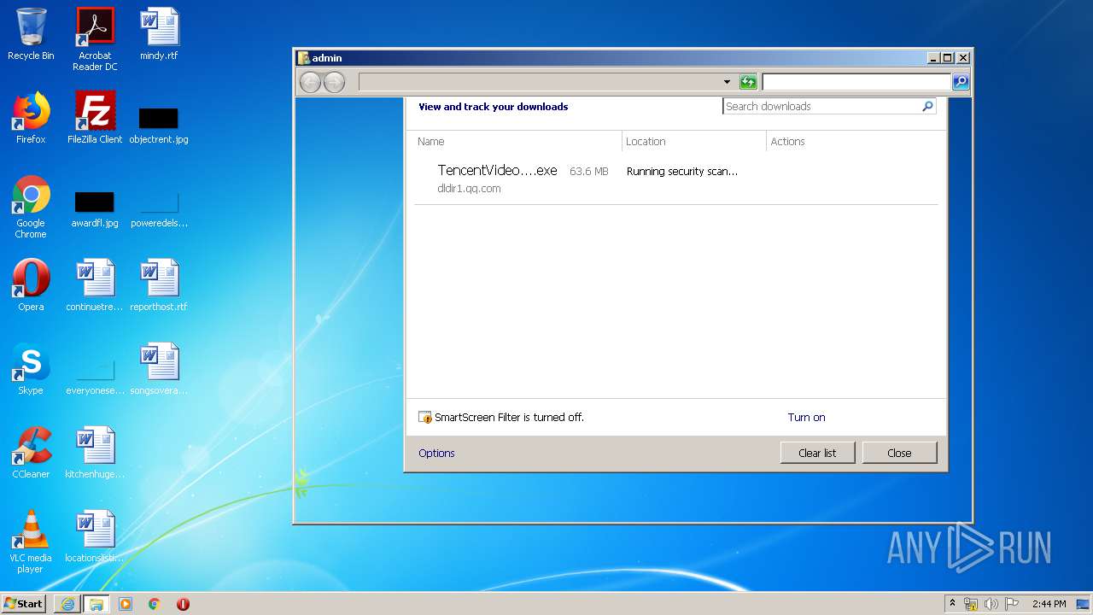Open kitchenhuge document icon
This screenshot has height=615, width=1093.
(95, 453)
